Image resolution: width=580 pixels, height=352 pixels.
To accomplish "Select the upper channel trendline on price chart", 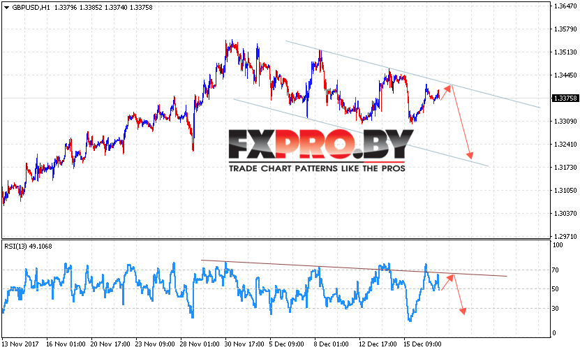I will pyautogui.click(x=412, y=74).
